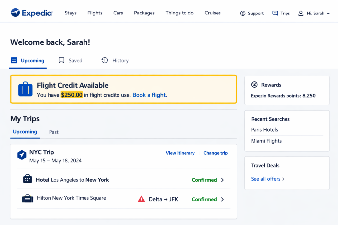Expand the Hotel Los Angeles to New York row
Image resolution: width=338 pixels, height=225 pixels.
[222, 180]
